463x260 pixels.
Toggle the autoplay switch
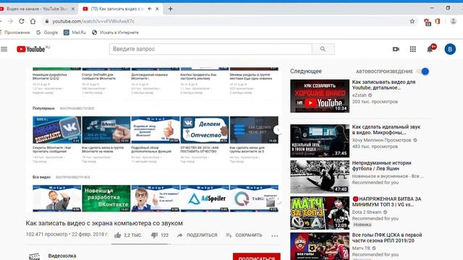(422, 71)
